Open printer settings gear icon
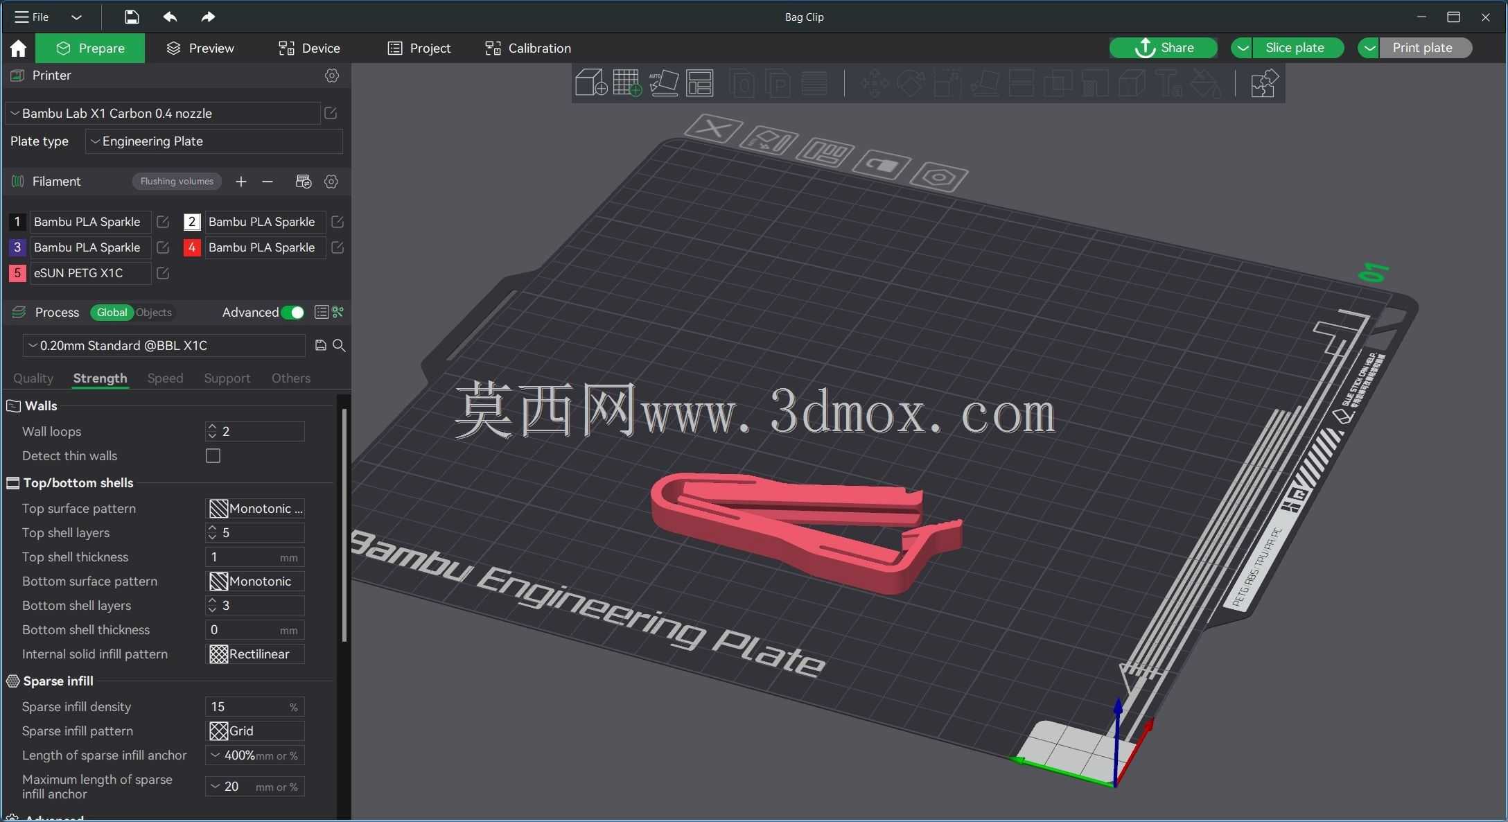Screen dimensions: 1508x822 pyautogui.click(x=332, y=76)
